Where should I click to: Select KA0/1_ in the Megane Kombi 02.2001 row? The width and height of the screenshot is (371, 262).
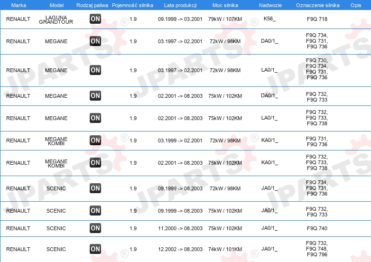click(270, 162)
